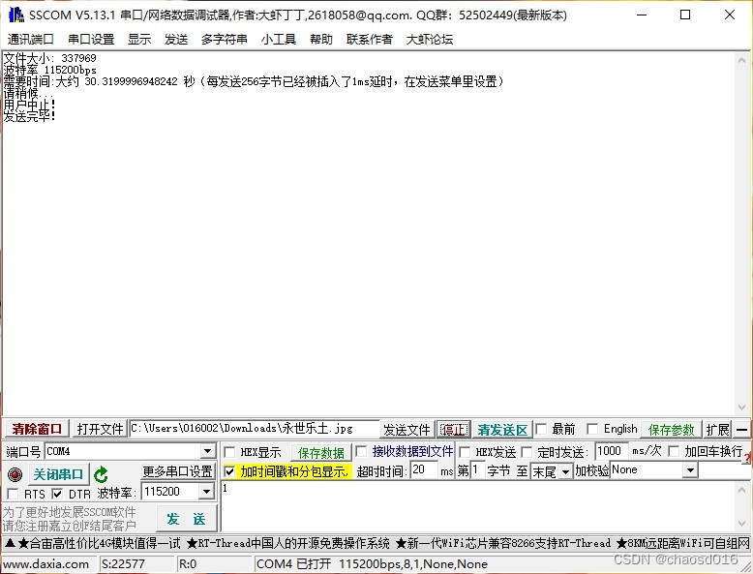753x574 pixels.
Task: Click the receive window scroll-down arrow
Action: tap(741, 408)
